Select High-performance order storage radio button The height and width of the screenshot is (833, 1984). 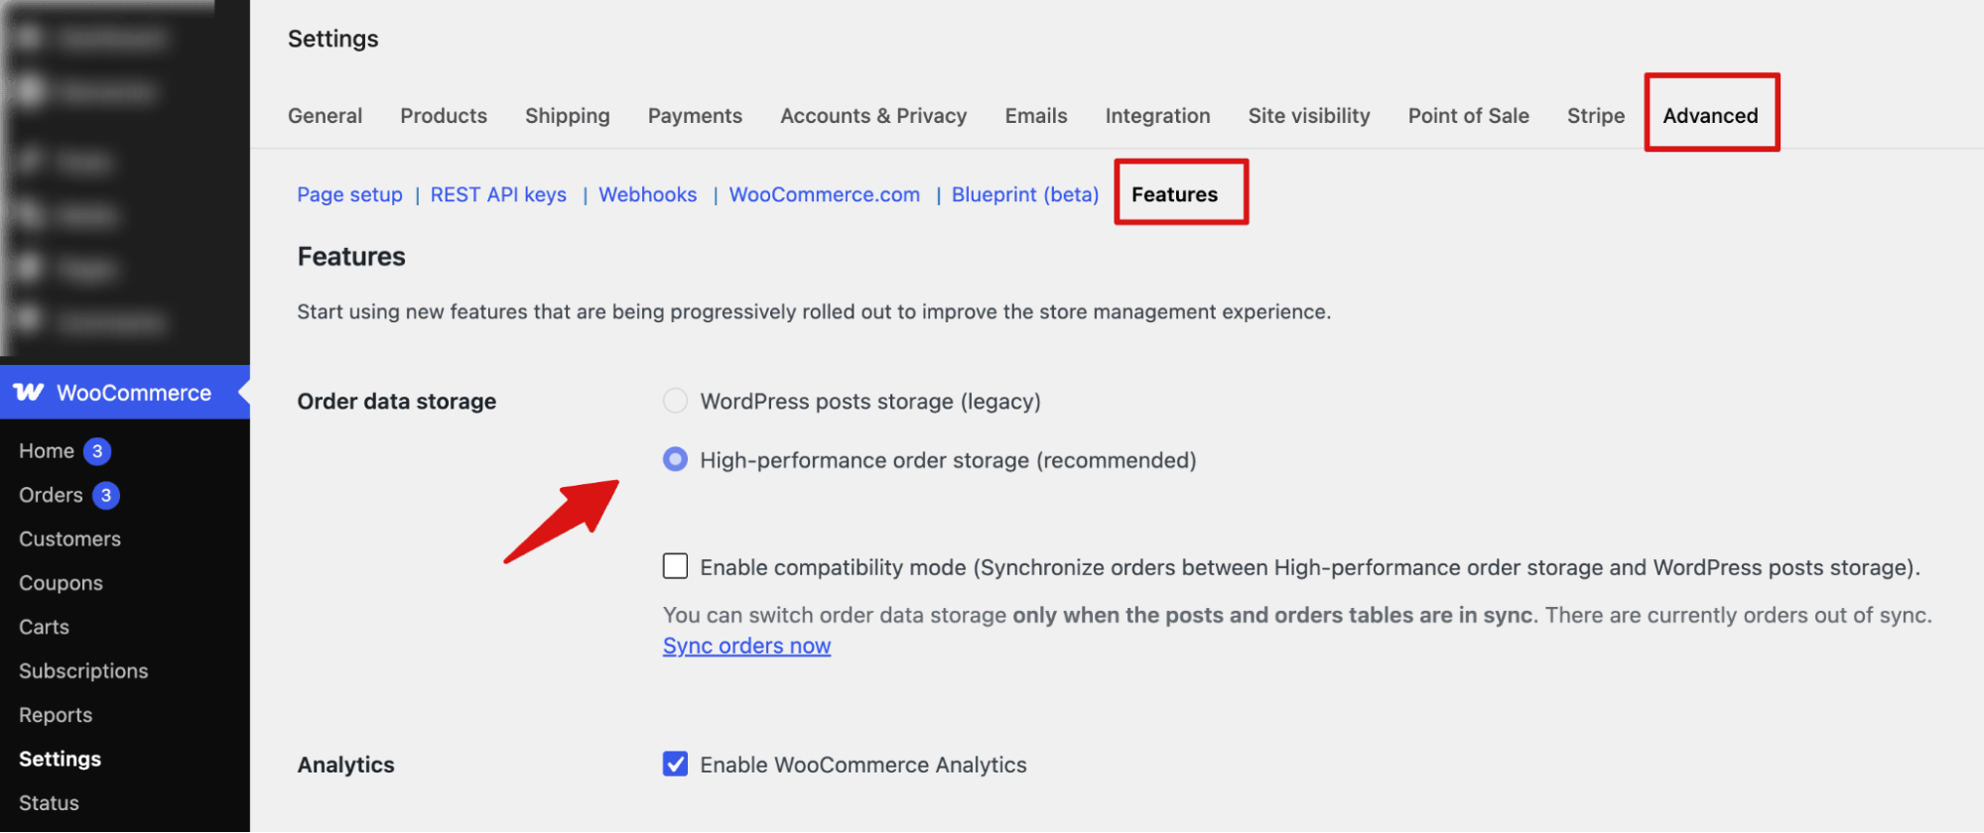coord(675,459)
